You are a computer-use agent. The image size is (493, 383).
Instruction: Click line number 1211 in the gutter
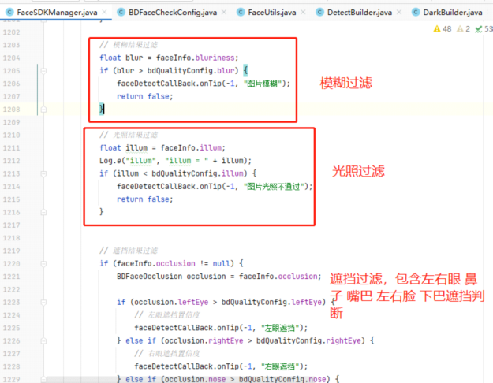(x=12, y=148)
